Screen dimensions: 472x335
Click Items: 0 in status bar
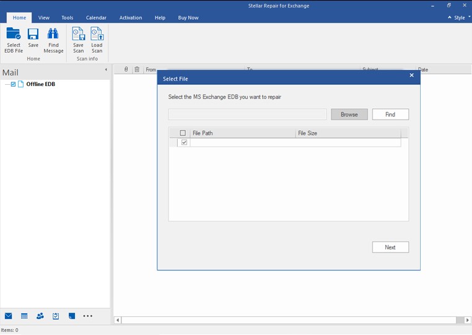(x=10, y=330)
